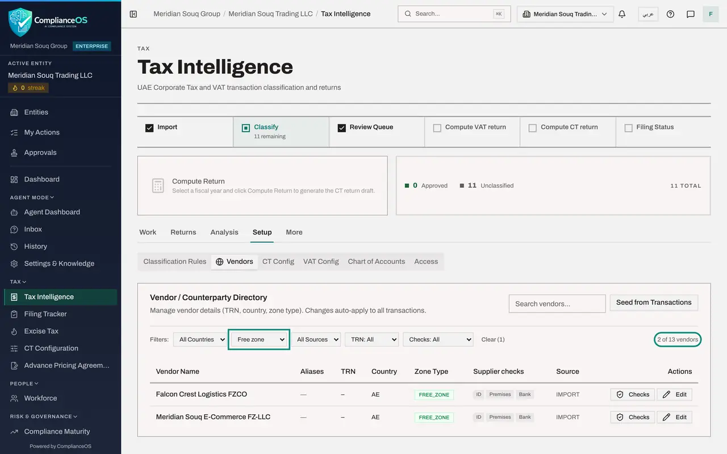The width and height of the screenshot is (727, 454).
Task: Clear the active vendor filter
Action: (x=493, y=339)
